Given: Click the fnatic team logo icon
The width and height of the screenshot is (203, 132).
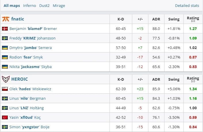Looking at the screenshot, I should click(x=5, y=19).
